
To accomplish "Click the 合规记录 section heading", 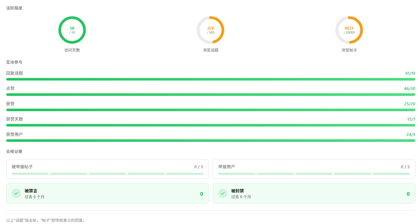I will 14,152.
